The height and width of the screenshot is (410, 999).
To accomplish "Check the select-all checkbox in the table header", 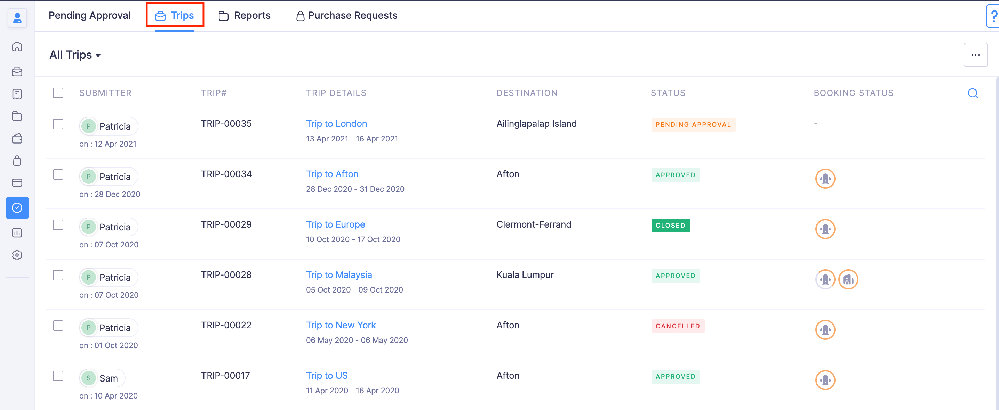I will pyautogui.click(x=58, y=93).
